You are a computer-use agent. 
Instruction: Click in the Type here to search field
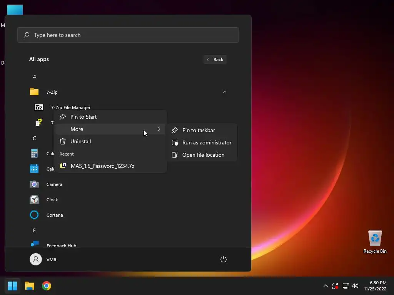coord(128,35)
